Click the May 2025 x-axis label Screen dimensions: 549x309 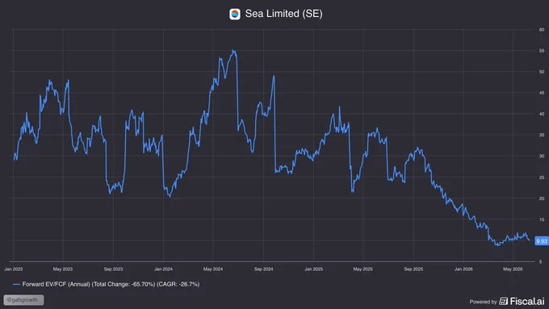tap(363, 269)
